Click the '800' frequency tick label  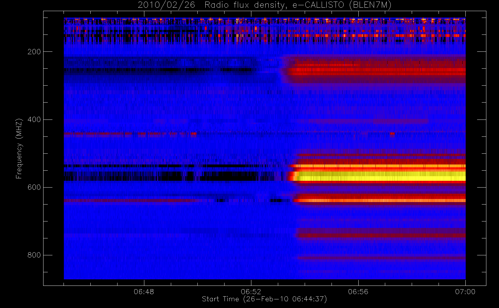click(34, 255)
